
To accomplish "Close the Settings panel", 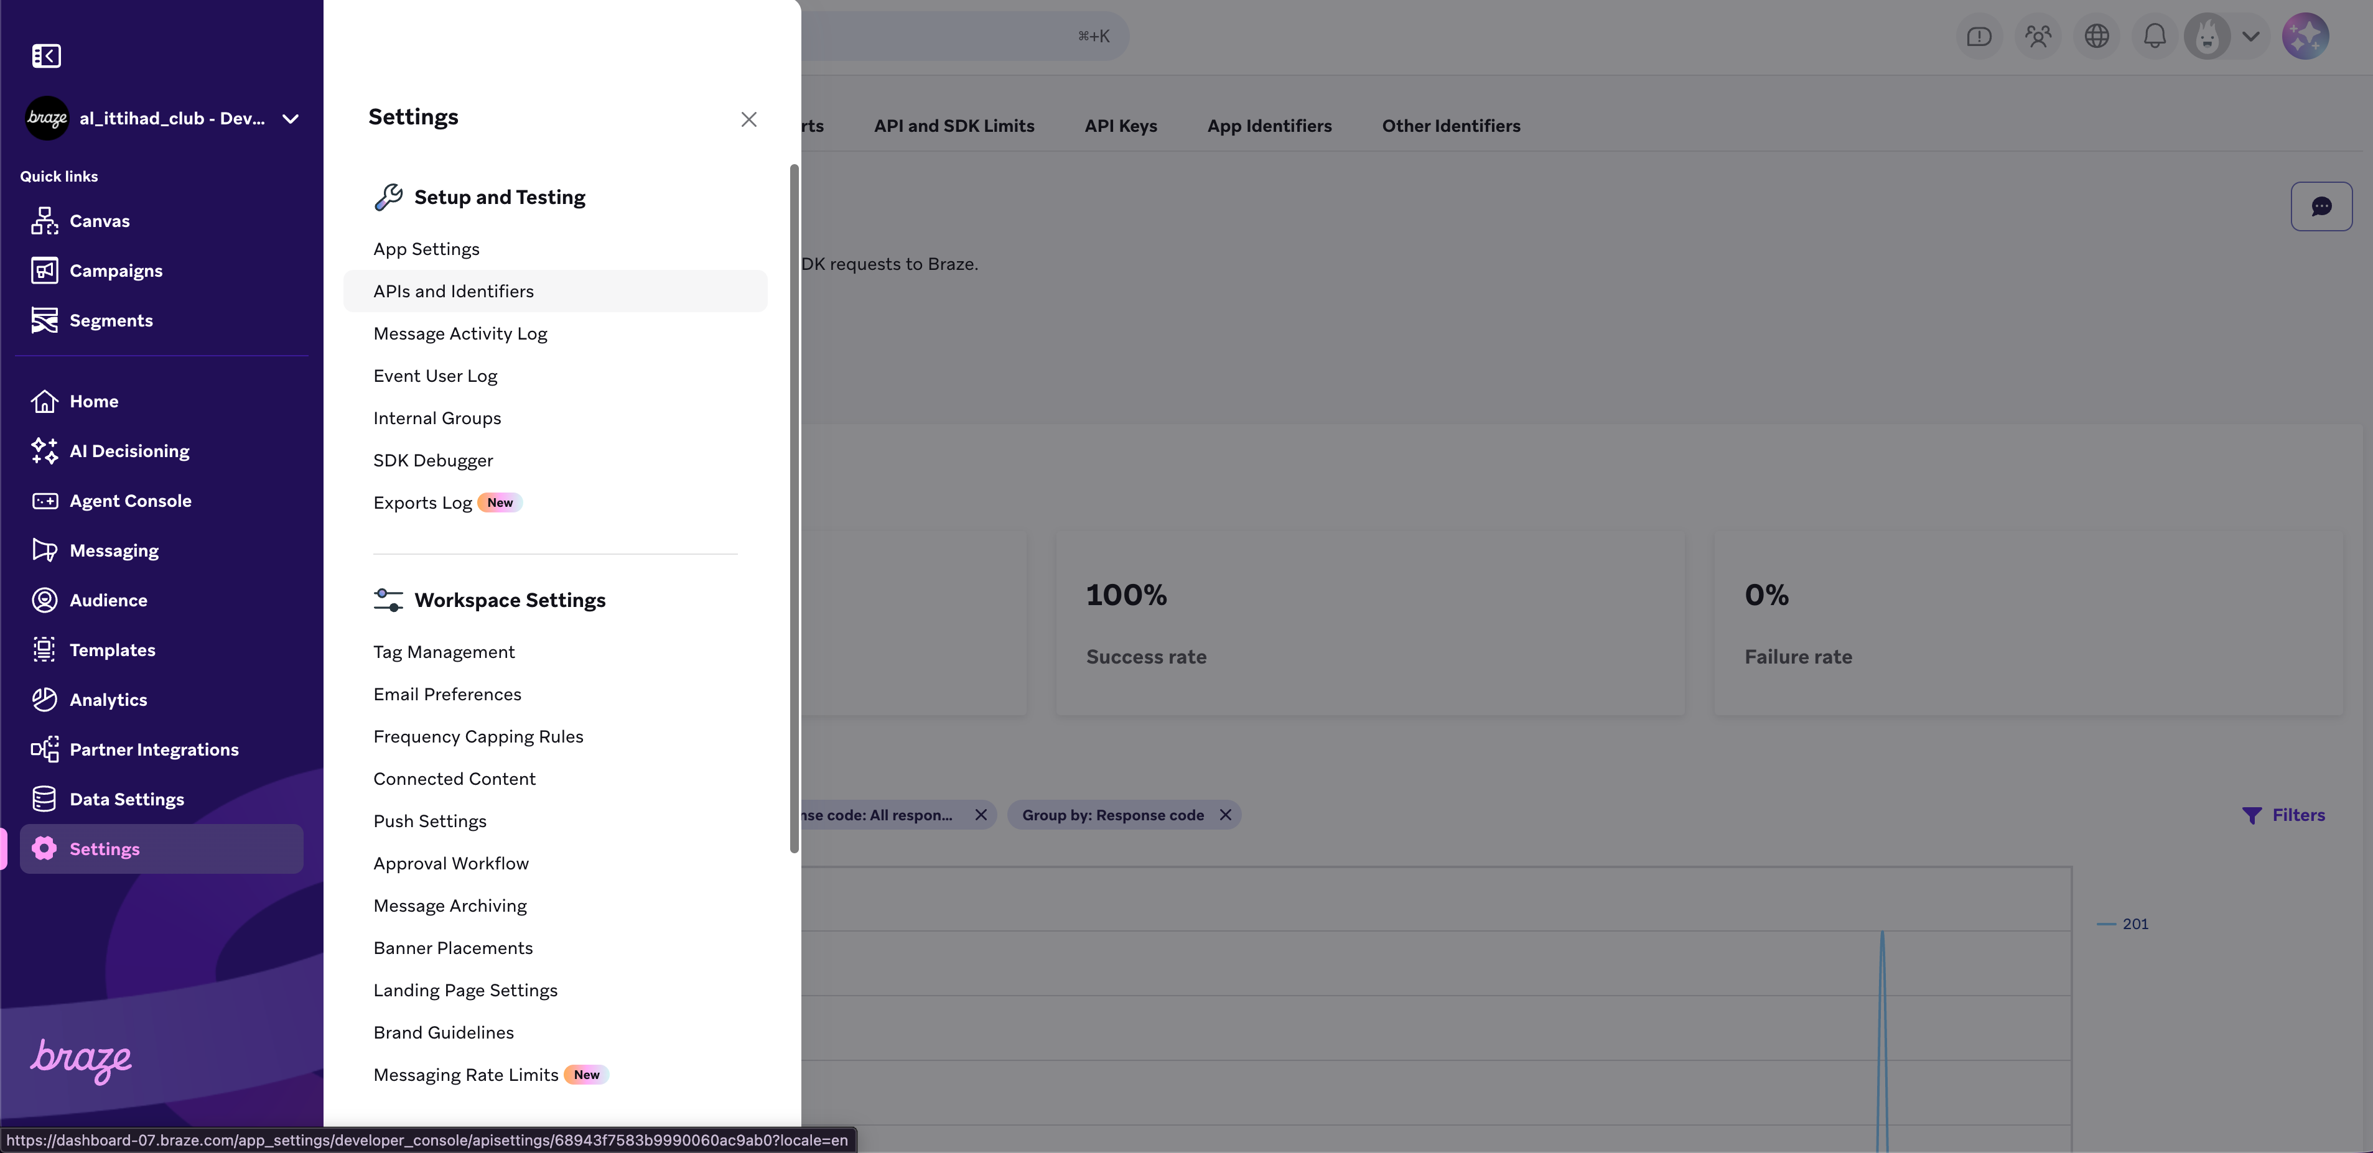I will coord(748,120).
